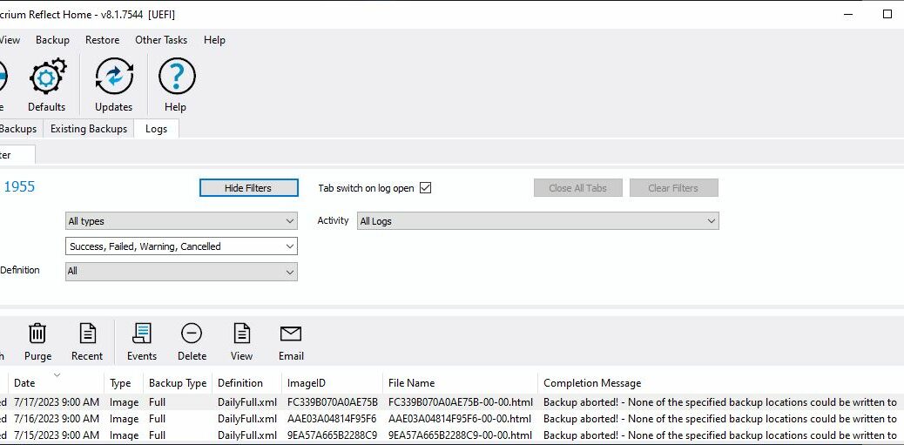Click file AAE03A04814F95F6-00-00.html
The width and height of the screenshot is (904, 445).
[x=460, y=419]
